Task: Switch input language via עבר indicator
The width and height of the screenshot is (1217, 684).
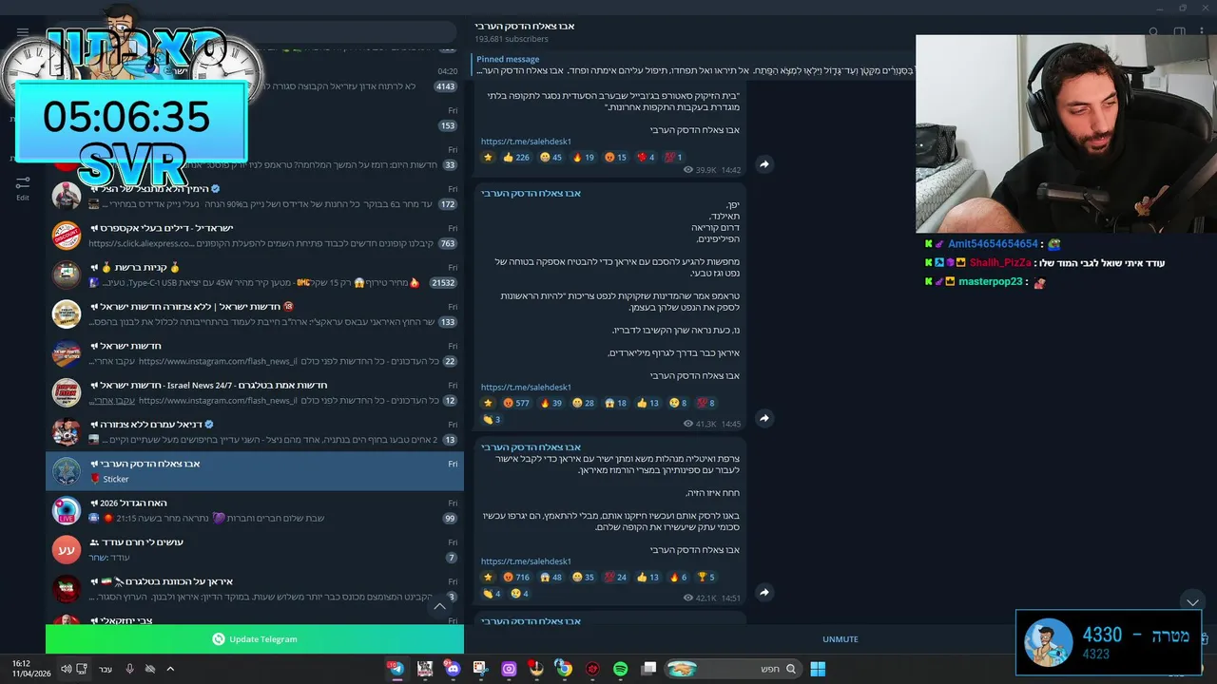Action: (106, 669)
